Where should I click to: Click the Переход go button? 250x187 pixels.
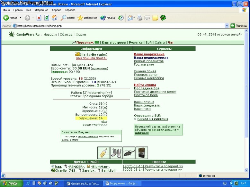pos(238,26)
